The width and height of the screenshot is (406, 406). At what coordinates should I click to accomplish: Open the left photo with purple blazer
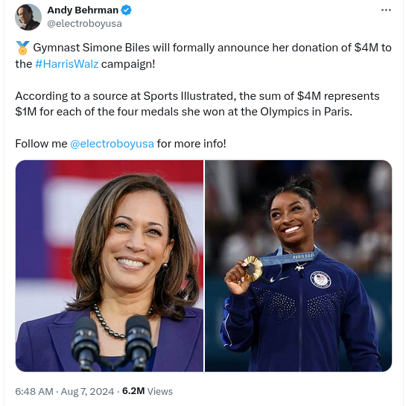click(110, 266)
